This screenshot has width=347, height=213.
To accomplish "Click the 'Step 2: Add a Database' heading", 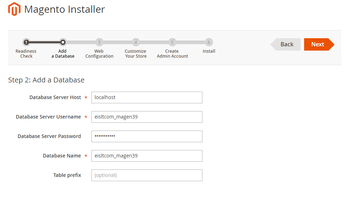I will coord(46,80).
